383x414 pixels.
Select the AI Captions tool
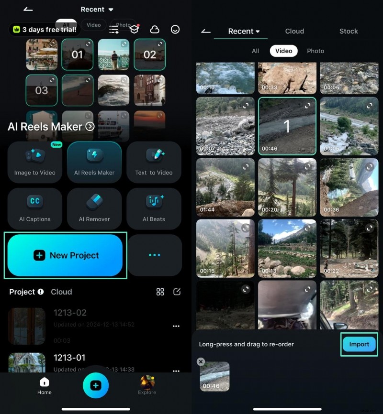click(34, 208)
